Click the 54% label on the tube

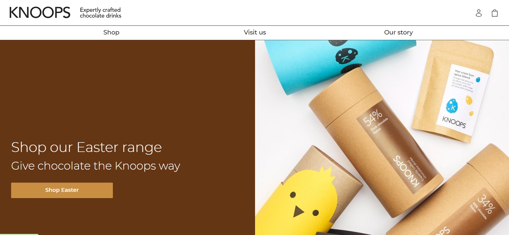(372, 118)
